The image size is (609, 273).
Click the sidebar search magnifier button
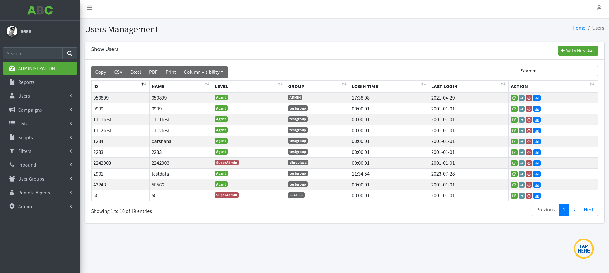[x=70, y=53]
